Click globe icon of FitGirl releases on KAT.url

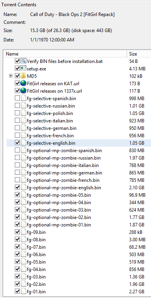[x=23, y=83]
